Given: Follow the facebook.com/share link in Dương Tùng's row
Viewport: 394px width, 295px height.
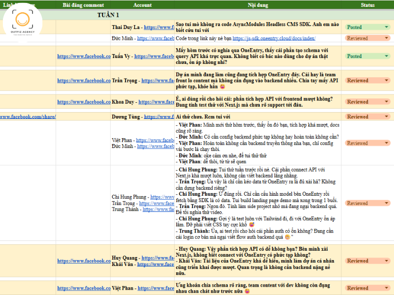Looking at the screenshot, I should [28, 117].
